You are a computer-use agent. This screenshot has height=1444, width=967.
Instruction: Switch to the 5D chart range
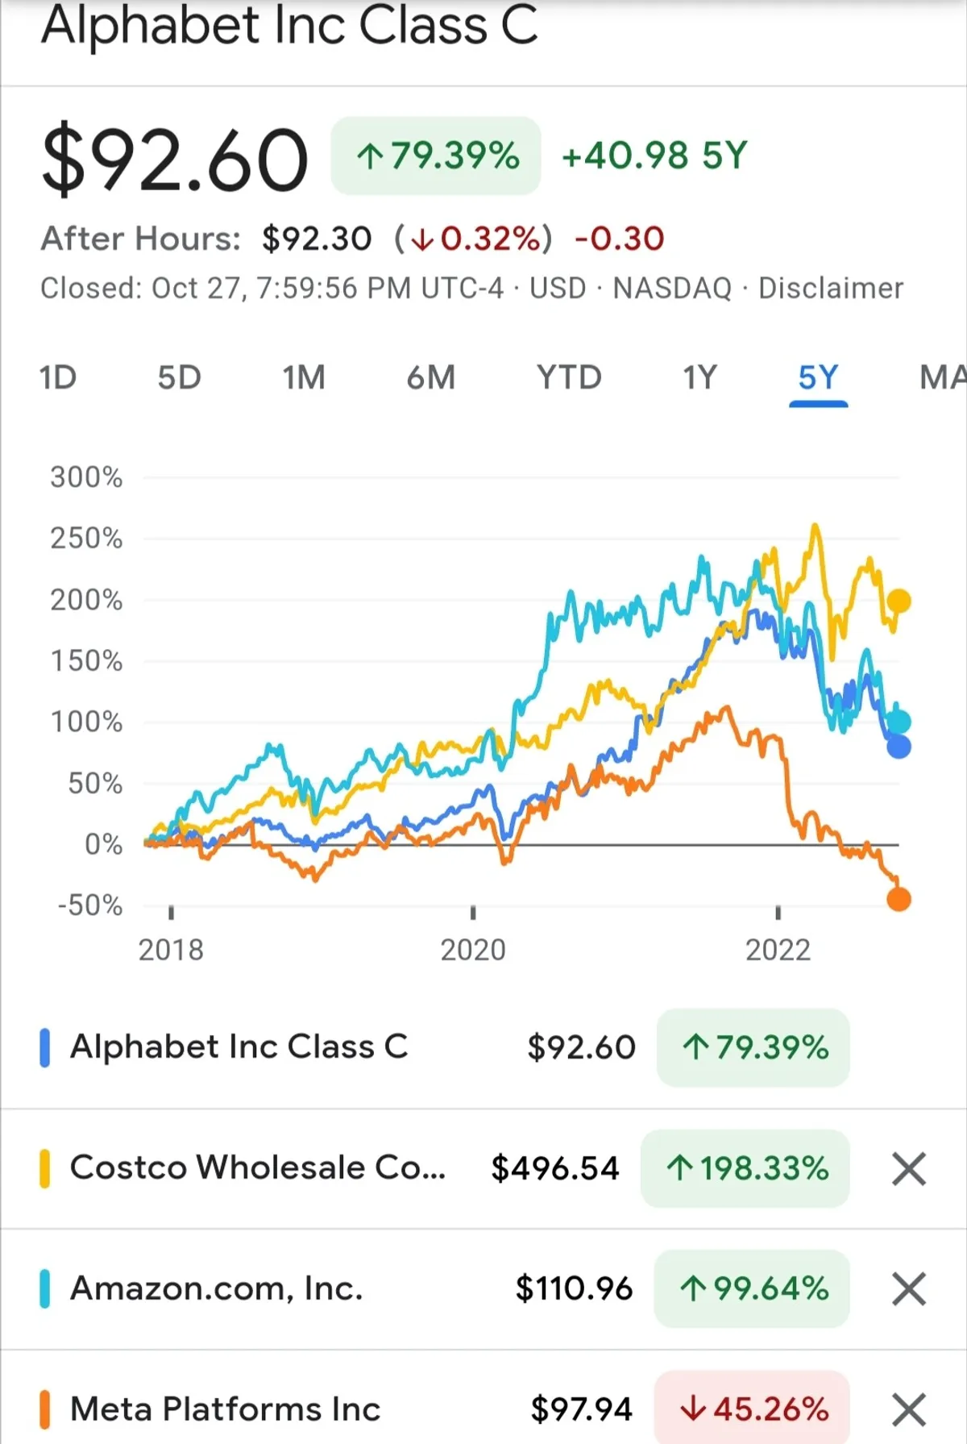[179, 377]
